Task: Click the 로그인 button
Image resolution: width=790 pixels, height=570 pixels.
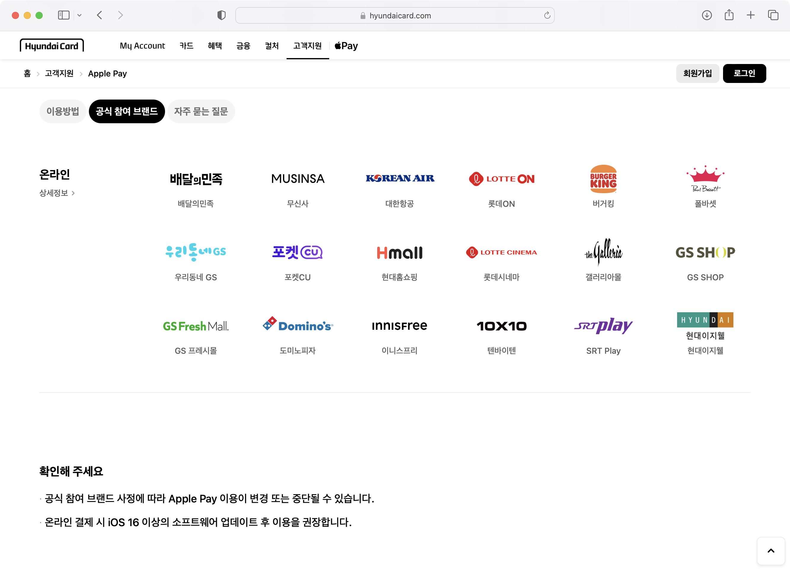Action: [x=744, y=73]
